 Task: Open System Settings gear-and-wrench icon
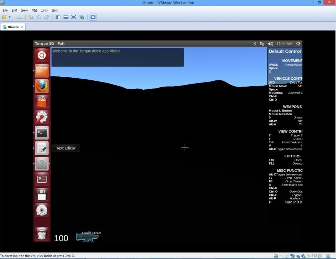click(x=42, y=117)
